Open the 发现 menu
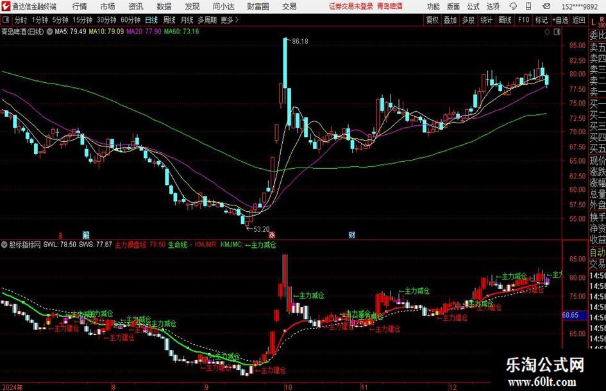 (x=192, y=6)
